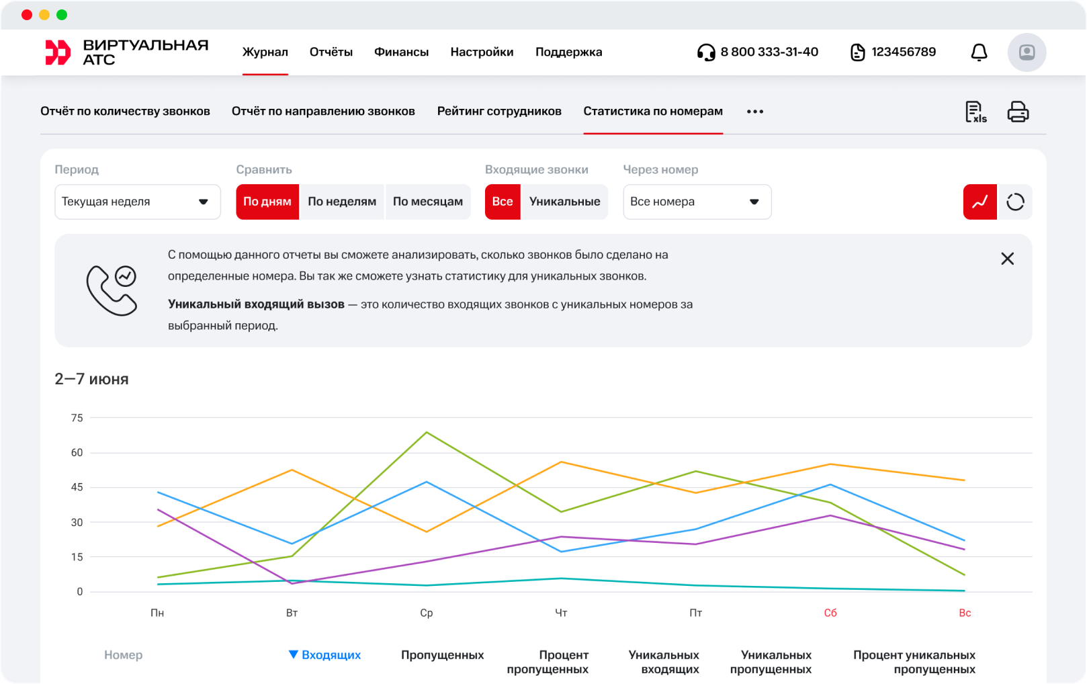The image size is (1087, 684).
Task: Expand the Через номер dropdown Все номера
Action: tap(697, 202)
